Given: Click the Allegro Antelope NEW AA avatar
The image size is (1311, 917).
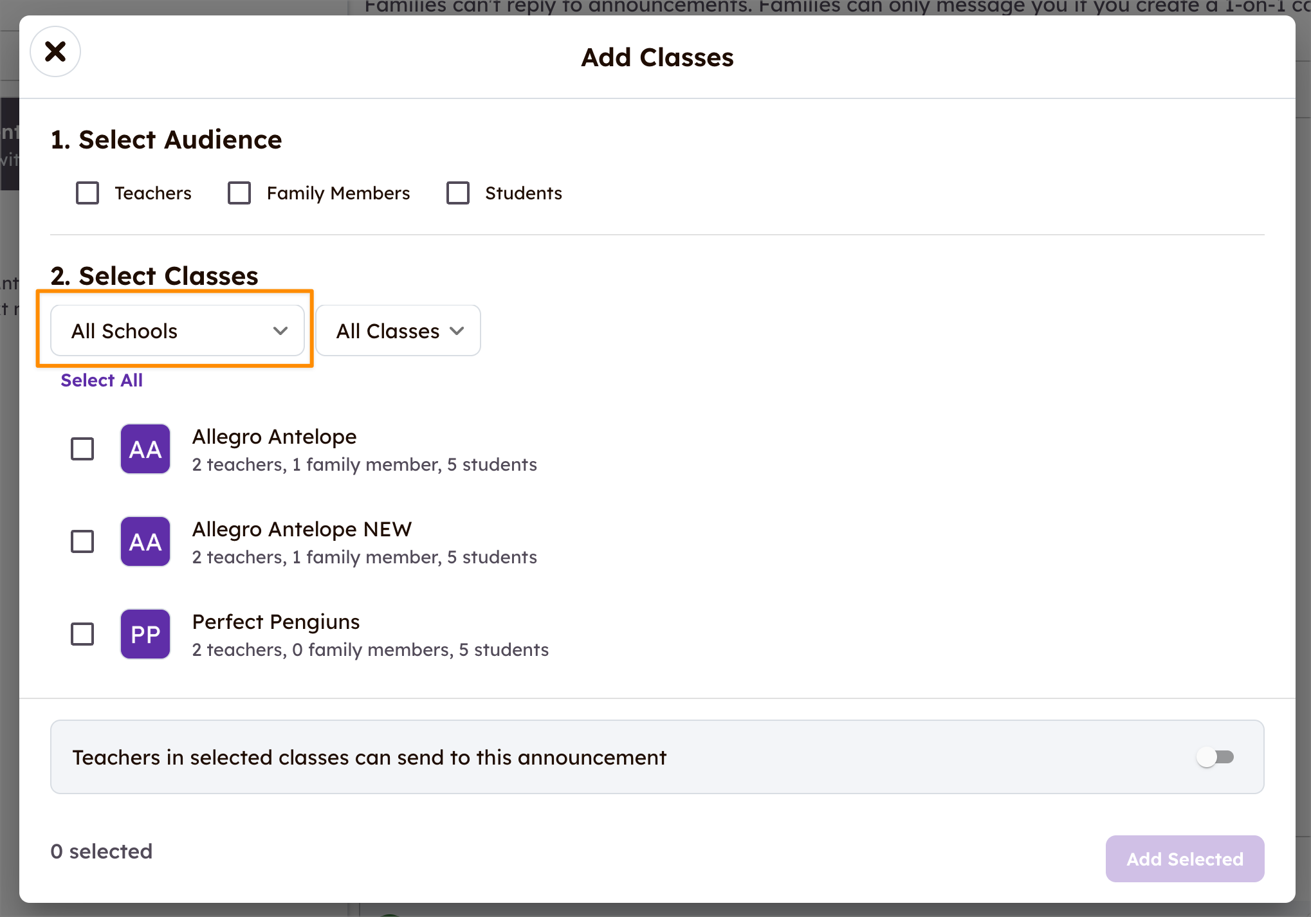Looking at the screenshot, I should [145, 541].
